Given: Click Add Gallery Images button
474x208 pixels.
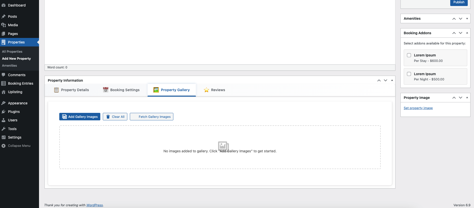Looking at the screenshot, I should 80,117.
